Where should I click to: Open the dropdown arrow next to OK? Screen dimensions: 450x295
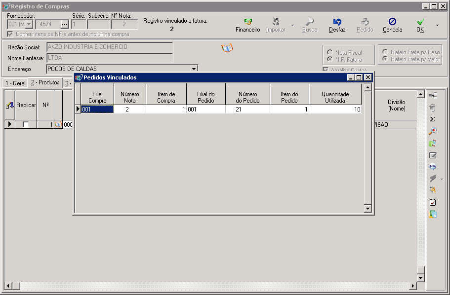(x=437, y=25)
